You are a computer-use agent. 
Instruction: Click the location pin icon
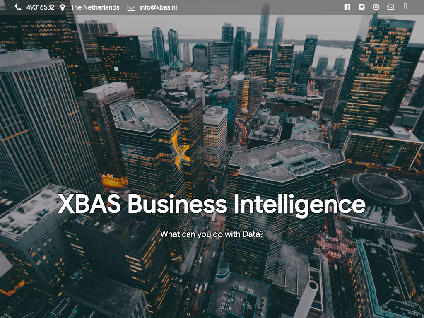click(63, 7)
